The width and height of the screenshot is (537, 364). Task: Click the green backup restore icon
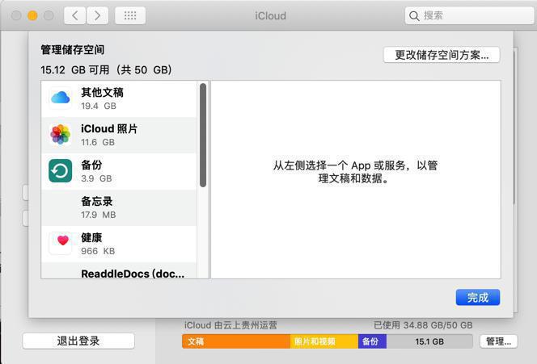(61, 170)
